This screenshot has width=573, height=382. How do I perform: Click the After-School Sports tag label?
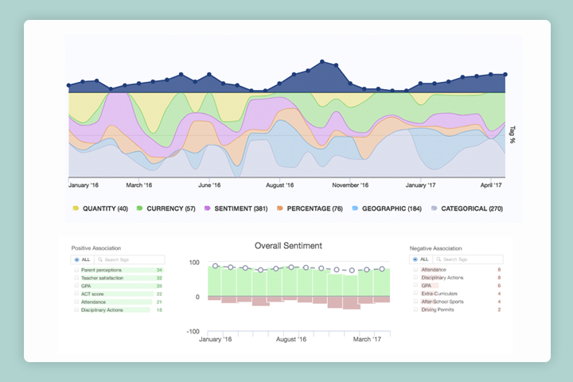[441, 302]
